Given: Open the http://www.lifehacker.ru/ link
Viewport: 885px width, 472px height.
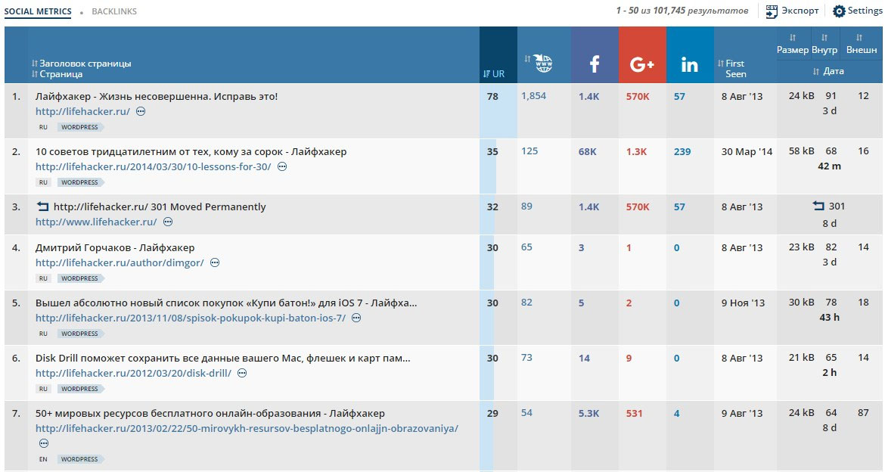Looking at the screenshot, I should coord(96,222).
